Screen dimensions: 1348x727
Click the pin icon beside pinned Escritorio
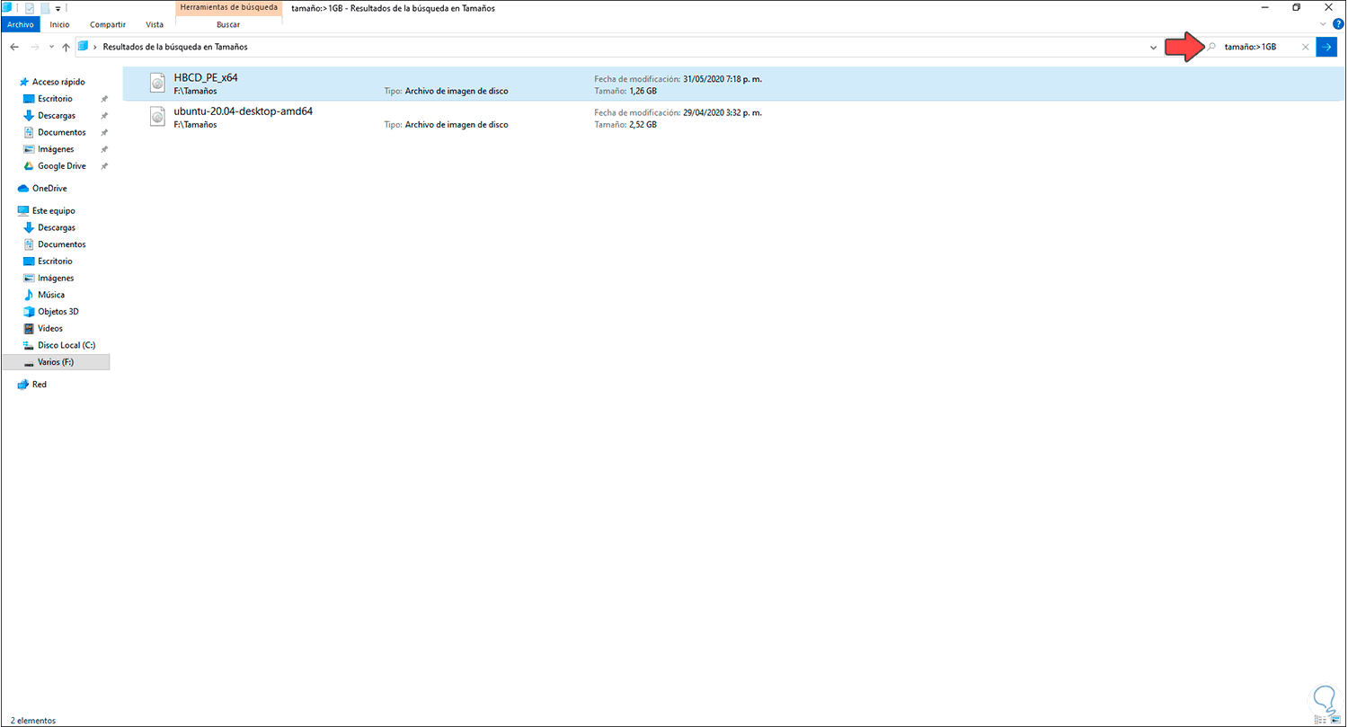(104, 99)
